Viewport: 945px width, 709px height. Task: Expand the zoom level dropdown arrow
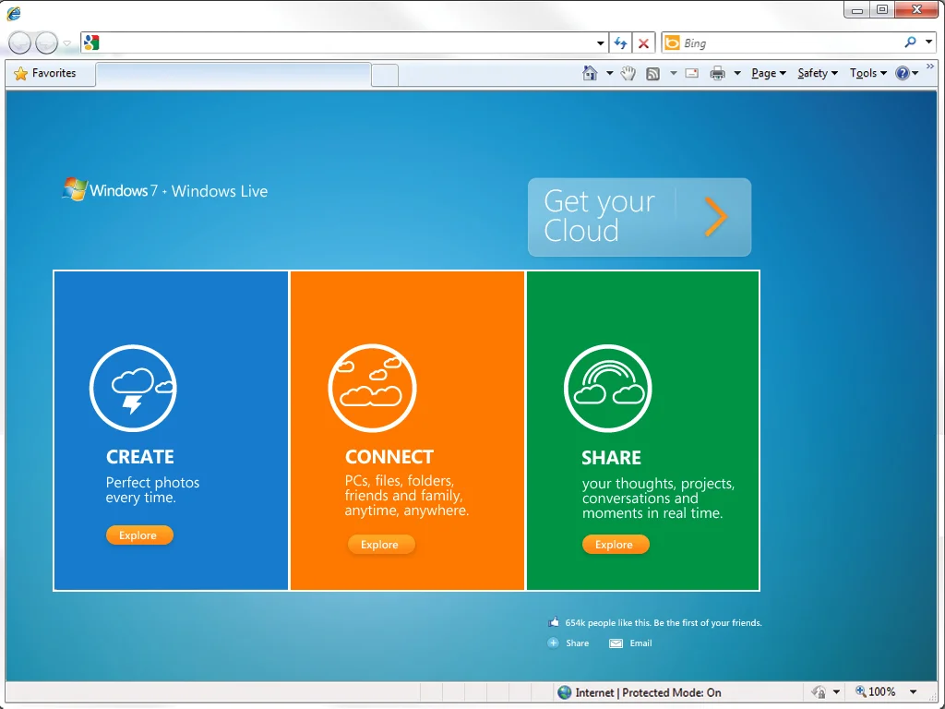point(913,692)
